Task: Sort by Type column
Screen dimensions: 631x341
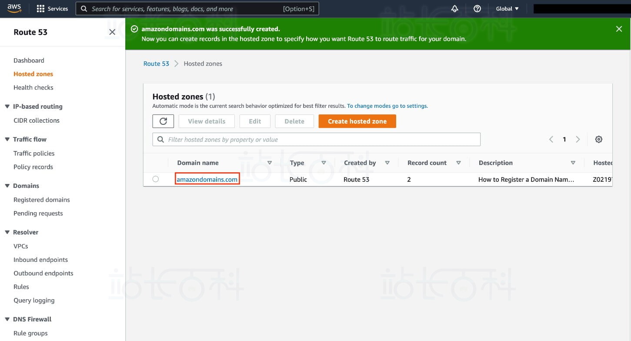Action: pyautogui.click(x=324, y=163)
